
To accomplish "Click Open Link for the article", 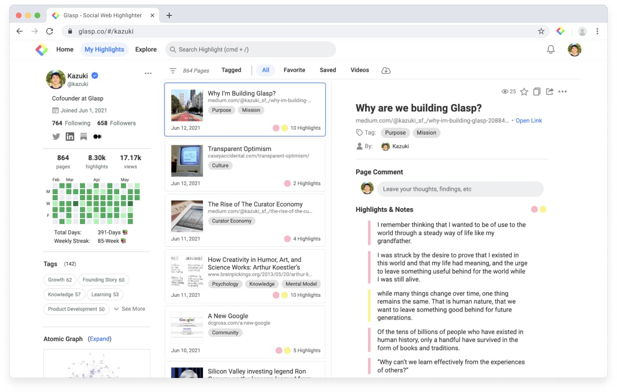I will pyautogui.click(x=529, y=120).
